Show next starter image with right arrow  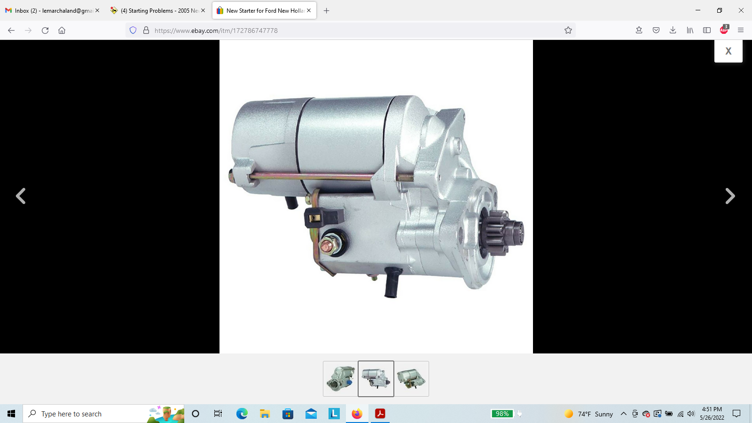pyautogui.click(x=729, y=196)
